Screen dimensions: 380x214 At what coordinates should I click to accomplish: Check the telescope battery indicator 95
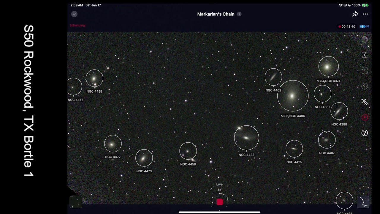(x=365, y=26)
